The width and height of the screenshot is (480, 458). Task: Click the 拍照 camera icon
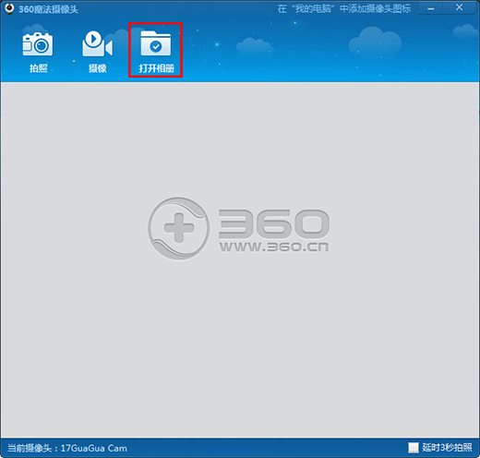click(38, 44)
